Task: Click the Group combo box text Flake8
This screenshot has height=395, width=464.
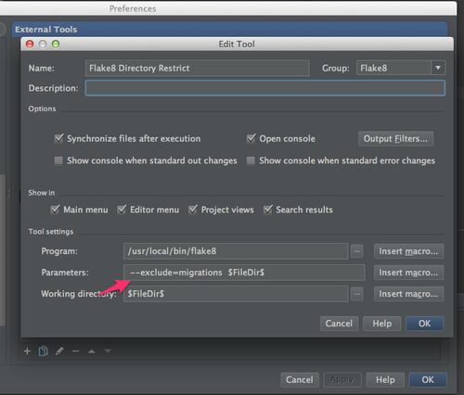Action: click(x=374, y=68)
